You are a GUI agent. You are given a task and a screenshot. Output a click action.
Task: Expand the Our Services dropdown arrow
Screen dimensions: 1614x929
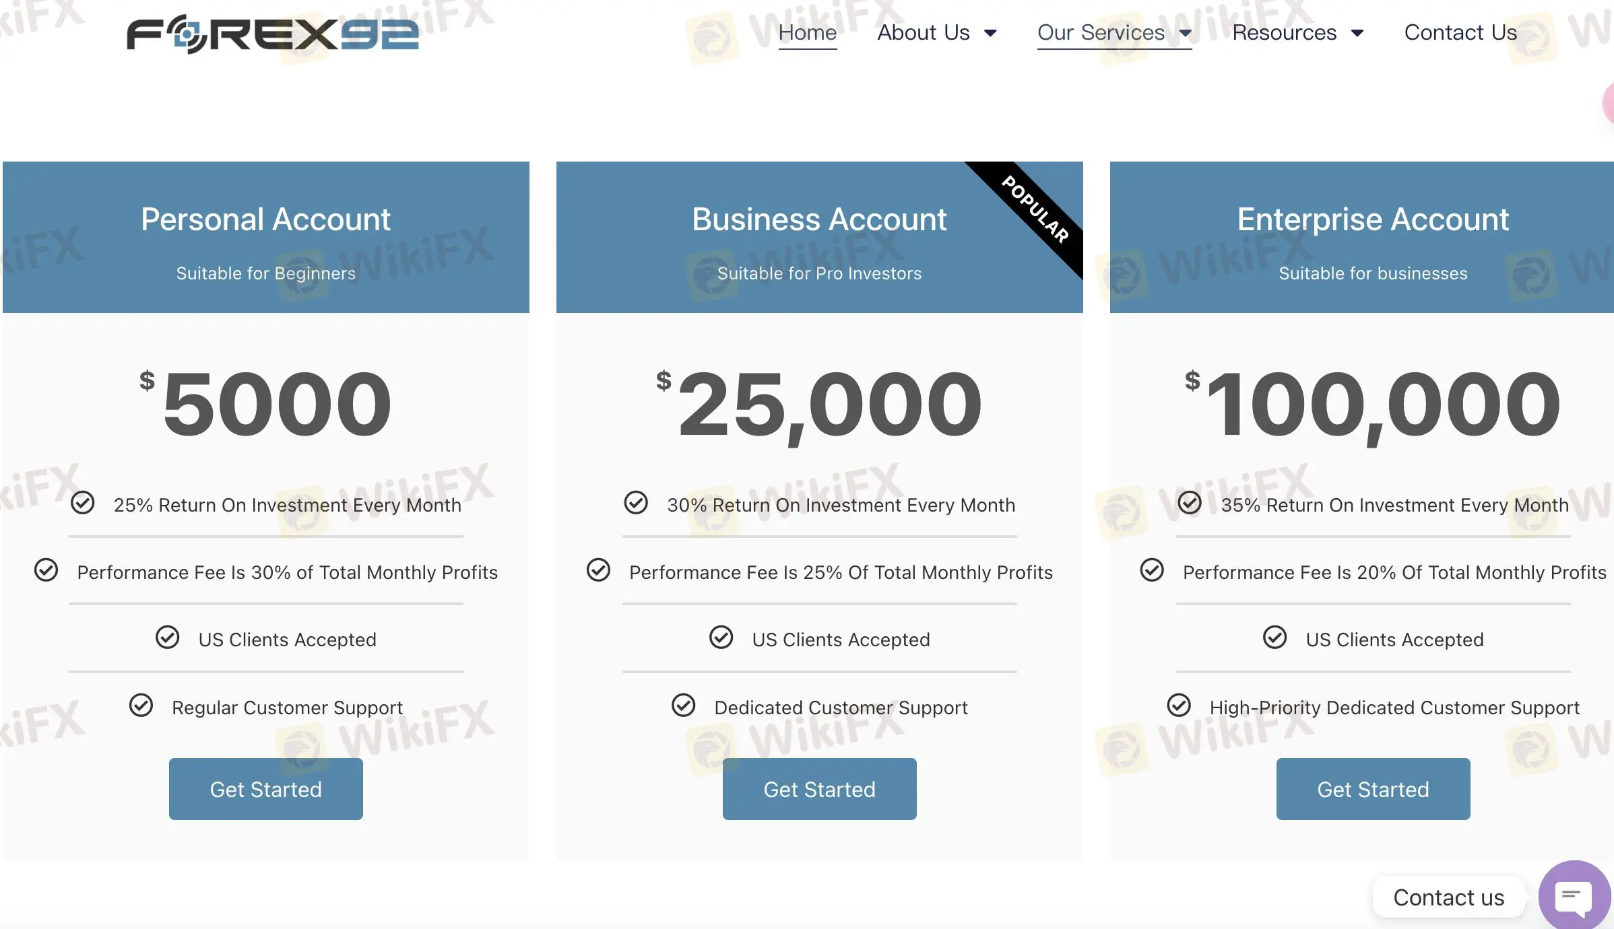(x=1186, y=33)
